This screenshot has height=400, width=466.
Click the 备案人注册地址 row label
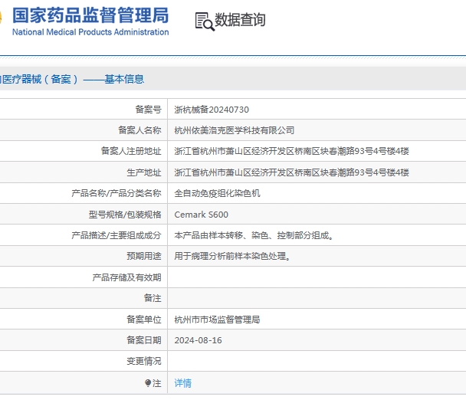pos(131,151)
